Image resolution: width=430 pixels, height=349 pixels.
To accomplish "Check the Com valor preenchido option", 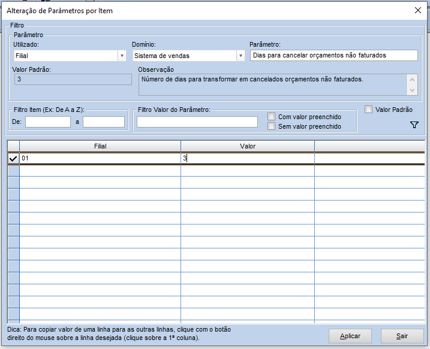I will pos(272,117).
